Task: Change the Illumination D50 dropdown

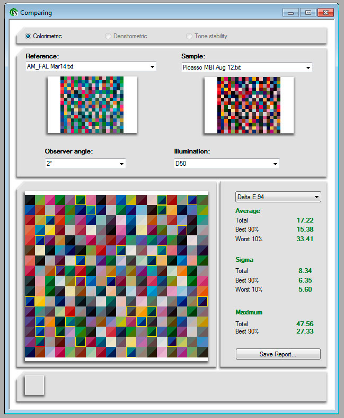Action: click(x=275, y=164)
